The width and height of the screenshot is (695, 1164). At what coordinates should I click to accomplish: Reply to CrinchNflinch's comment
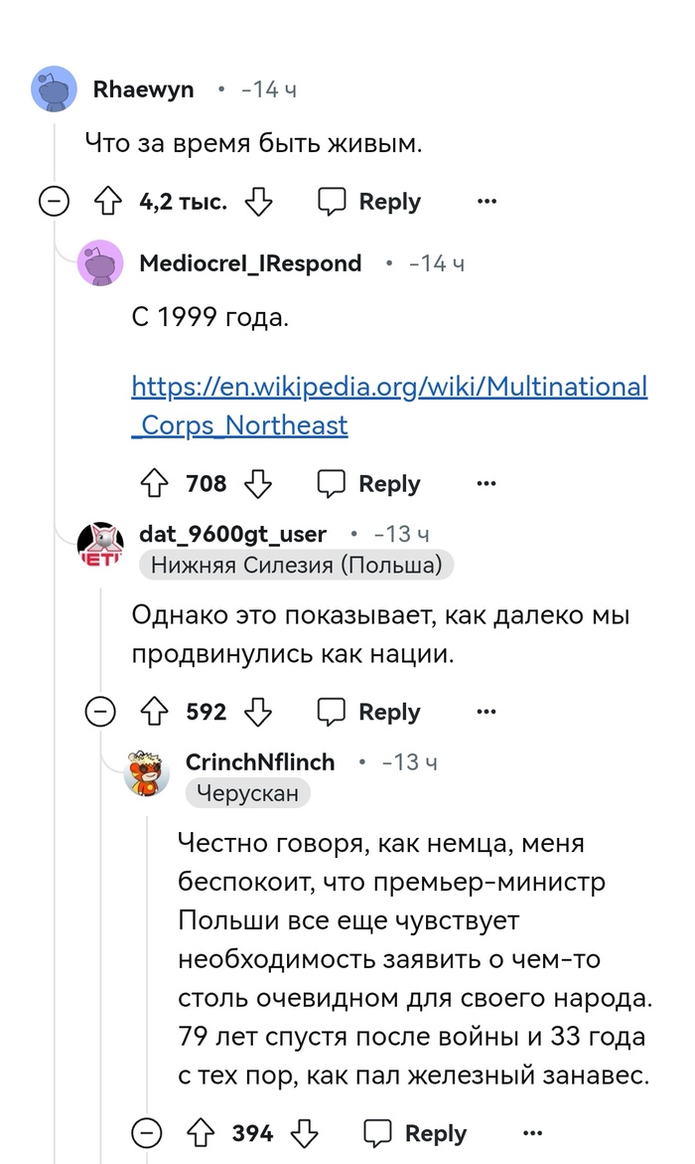(416, 1133)
